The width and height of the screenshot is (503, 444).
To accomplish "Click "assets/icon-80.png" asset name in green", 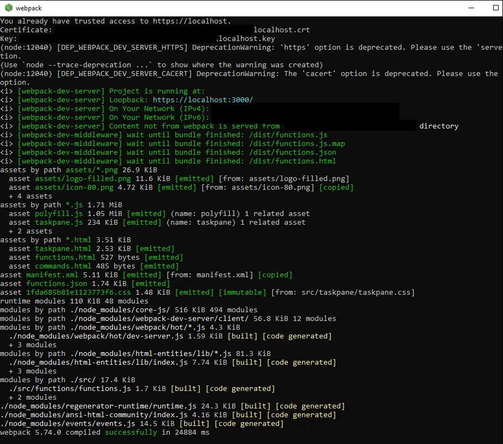I will [74, 188].
